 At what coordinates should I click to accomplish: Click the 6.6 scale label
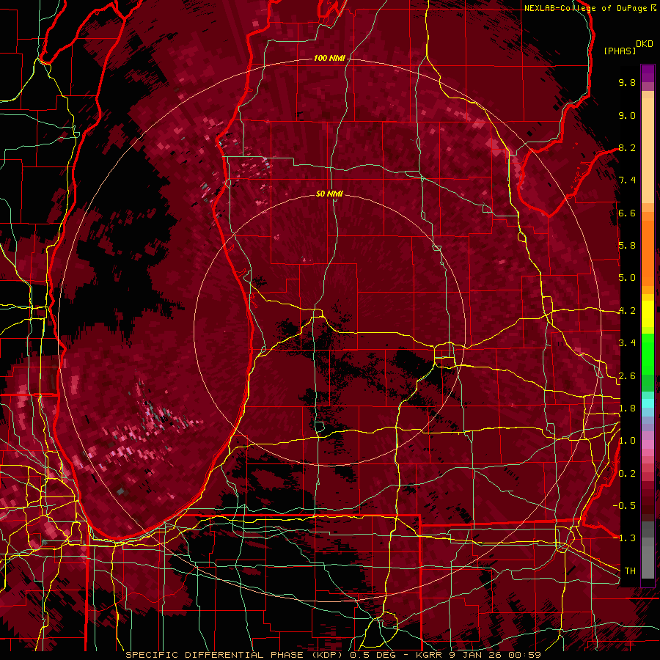coord(627,213)
